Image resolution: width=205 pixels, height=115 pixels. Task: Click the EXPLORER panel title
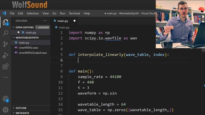coord(21,21)
